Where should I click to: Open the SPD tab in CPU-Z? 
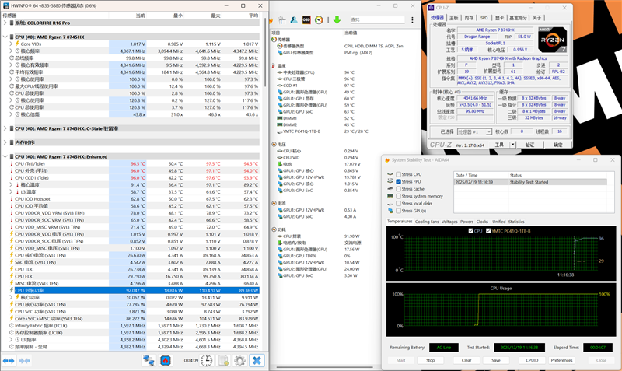point(484,16)
